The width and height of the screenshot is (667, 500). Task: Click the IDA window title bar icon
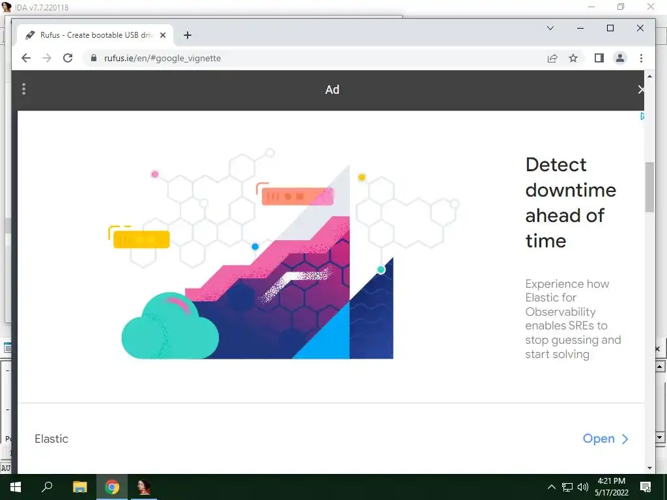[x=7, y=7]
